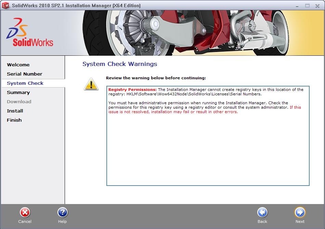Image resolution: width=325 pixels, height=229 pixels.
Task: Click the 'You must have administrative permission' line
Action: [198, 103]
